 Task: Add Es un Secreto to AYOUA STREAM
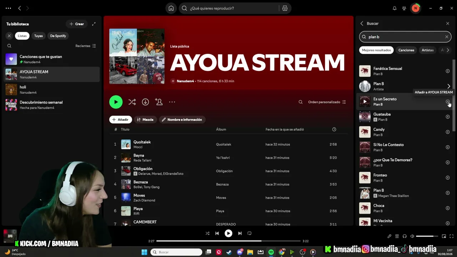click(448, 102)
